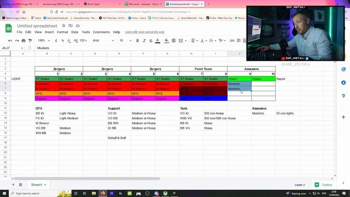Viewport: 350px width, 197px height.
Task: Format selection as currency
Action: pos(56,40)
